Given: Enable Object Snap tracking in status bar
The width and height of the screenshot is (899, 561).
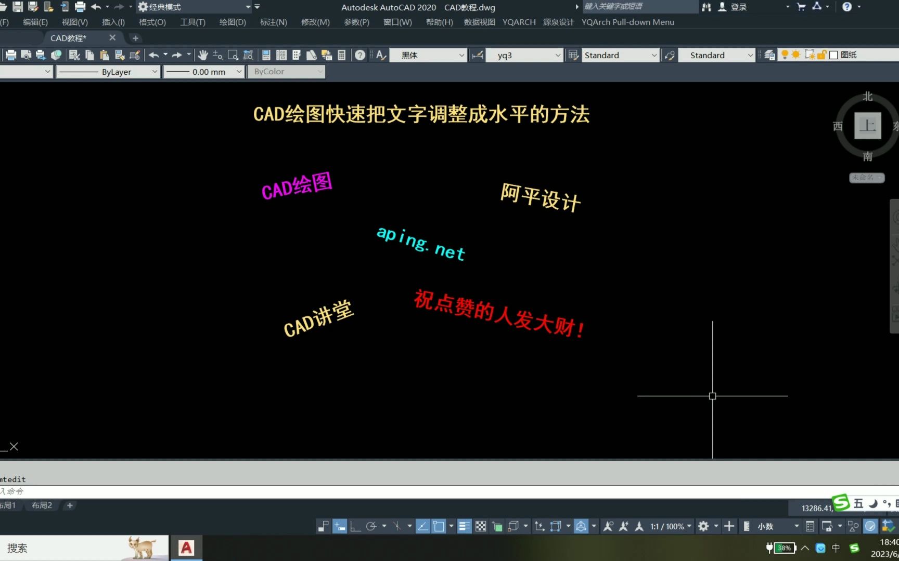Looking at the screenshot, I should tap(422, 526).
